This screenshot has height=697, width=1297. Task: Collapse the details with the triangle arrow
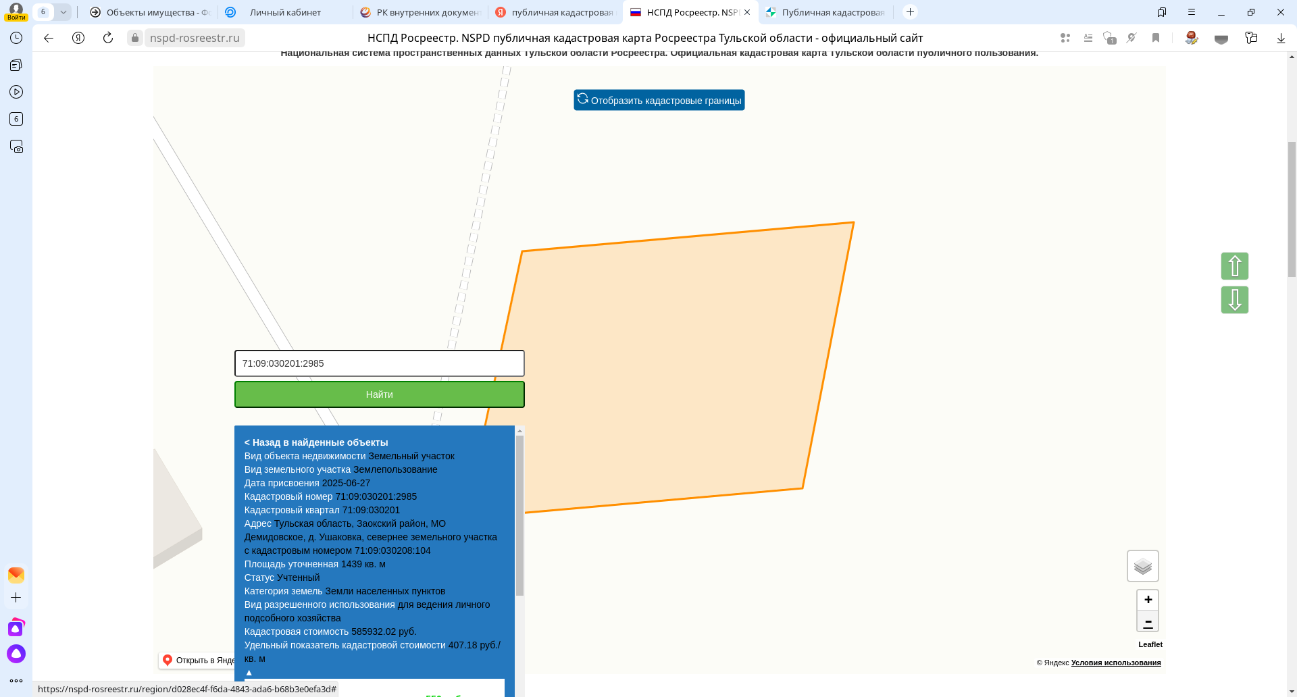pyautogui.click(x=249, y=672)
